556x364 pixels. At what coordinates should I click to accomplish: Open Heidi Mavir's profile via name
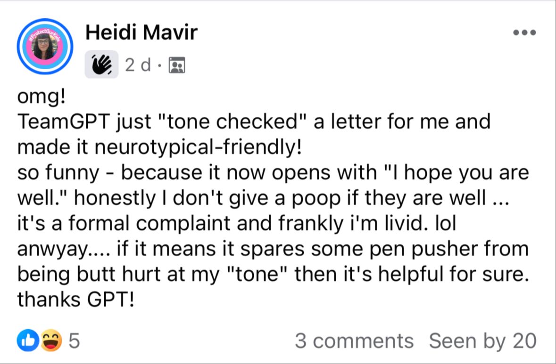(141, 32)
